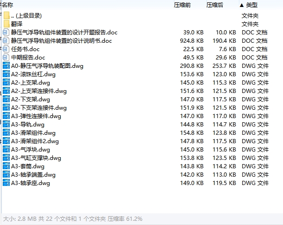Viewport: 283px width, 225px height.
Task: Click the DWG icon of A2-上支架连接件.dwg
Action: pos(6,91)
